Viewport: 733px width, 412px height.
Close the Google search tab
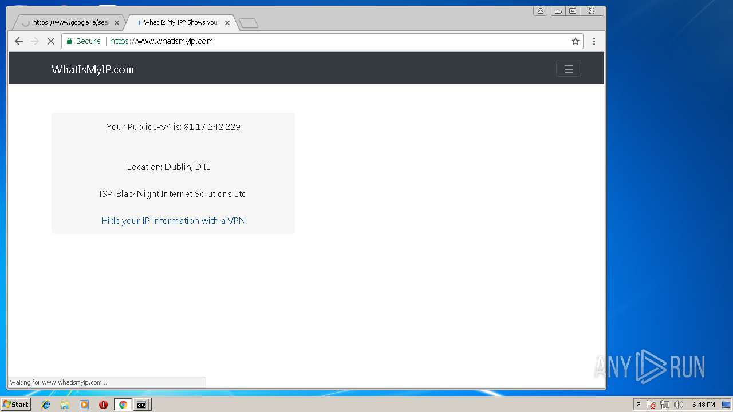[x=117, y=23]
